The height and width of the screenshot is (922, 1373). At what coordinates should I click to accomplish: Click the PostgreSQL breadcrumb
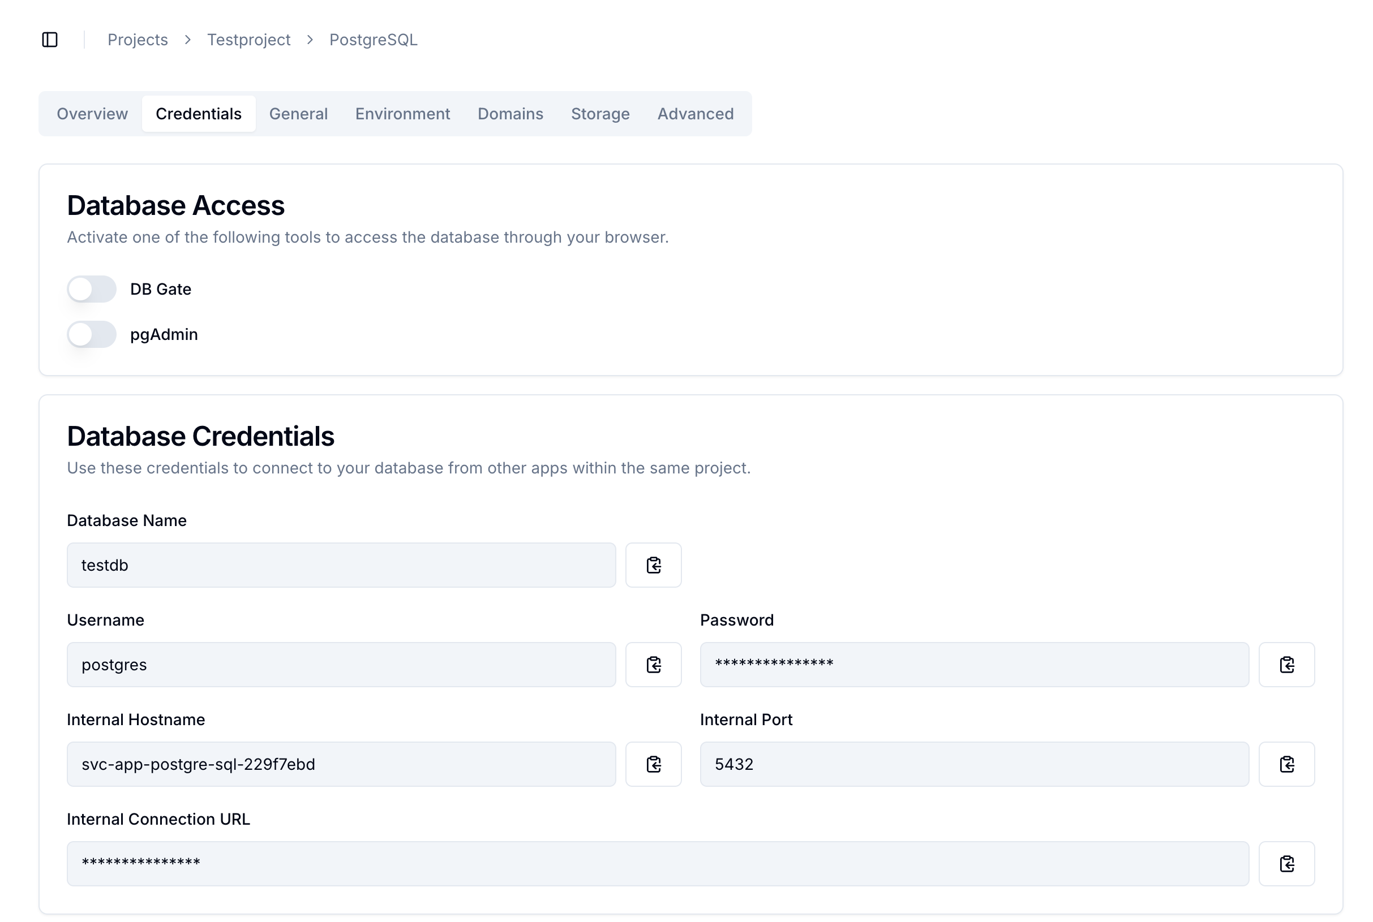point(373,40)
